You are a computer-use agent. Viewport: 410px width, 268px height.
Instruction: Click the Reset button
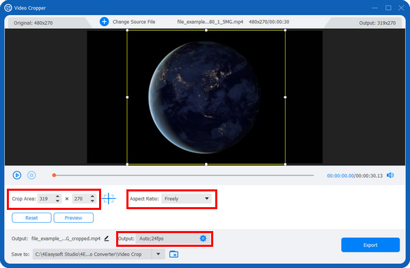(31, 217)
